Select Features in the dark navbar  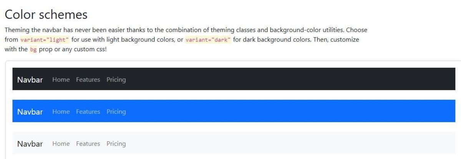click(88, 79)
